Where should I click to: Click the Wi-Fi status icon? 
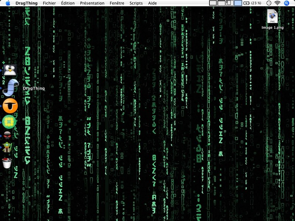[277, 3]
